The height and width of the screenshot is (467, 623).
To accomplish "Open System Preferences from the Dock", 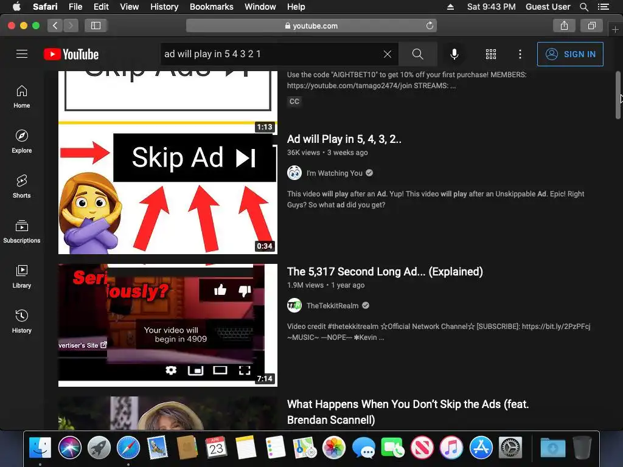I will tap(510, 448).
